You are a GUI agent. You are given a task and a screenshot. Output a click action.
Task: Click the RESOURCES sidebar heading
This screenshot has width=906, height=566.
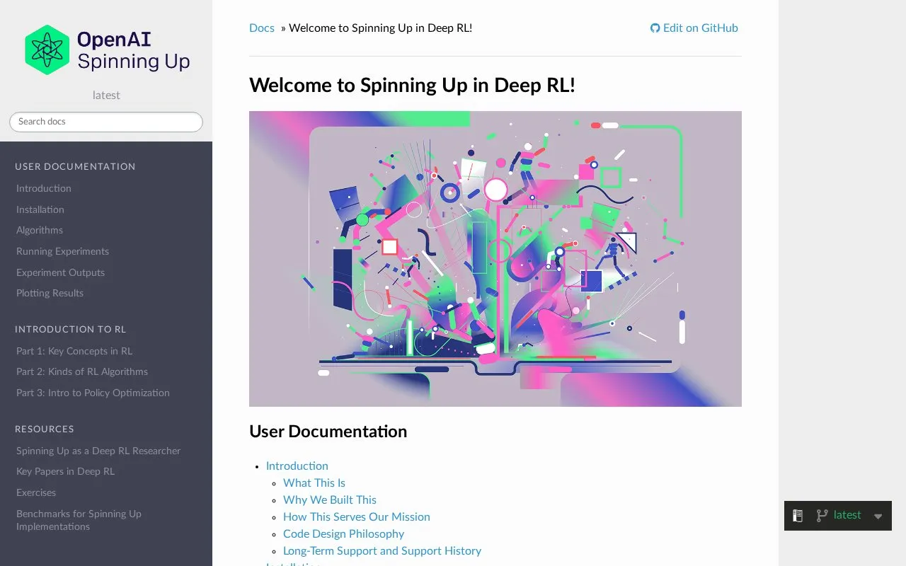click(45, 429)
